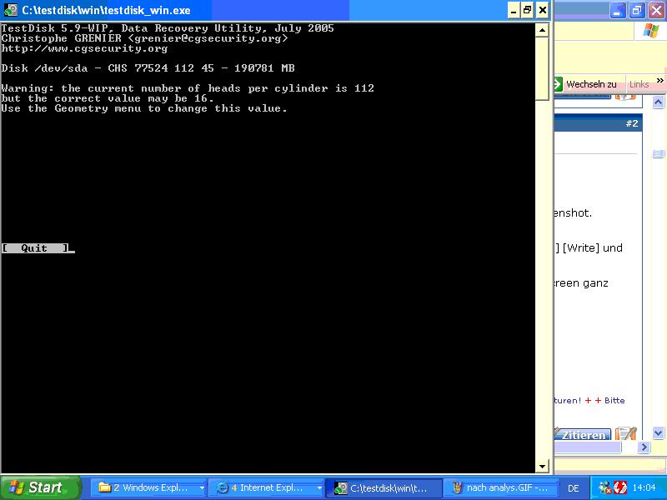Image resolution: width=667 pixels, height=500 pixels.
Task: Open the '4 Internet Expl...' taskbar group
Action: click(x=266, y=487)
